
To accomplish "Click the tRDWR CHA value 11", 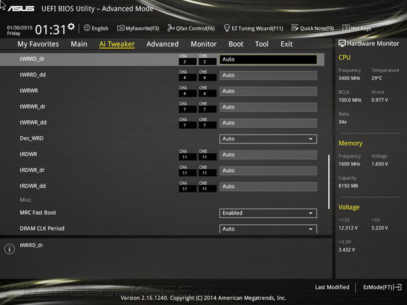I will [x=188, y=157].
